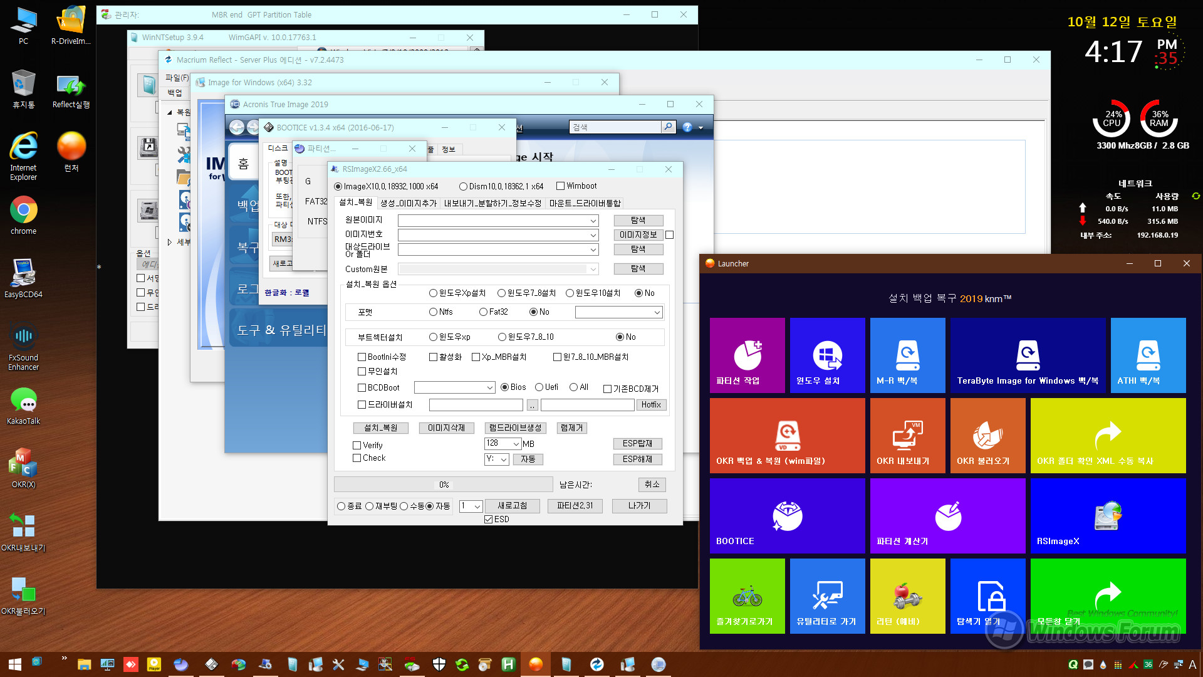Image resolution: width=1203 pixels, height=677 pixels.
Task: Open the Y: drive letter dropdown
Action: (504, 459)
